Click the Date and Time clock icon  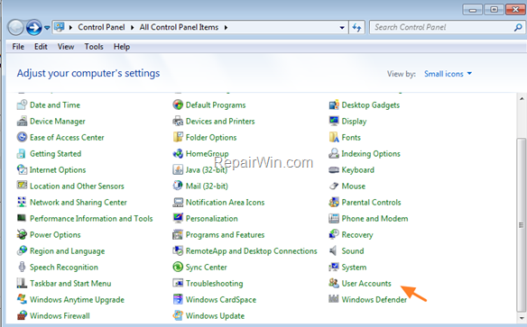[22, 104]
